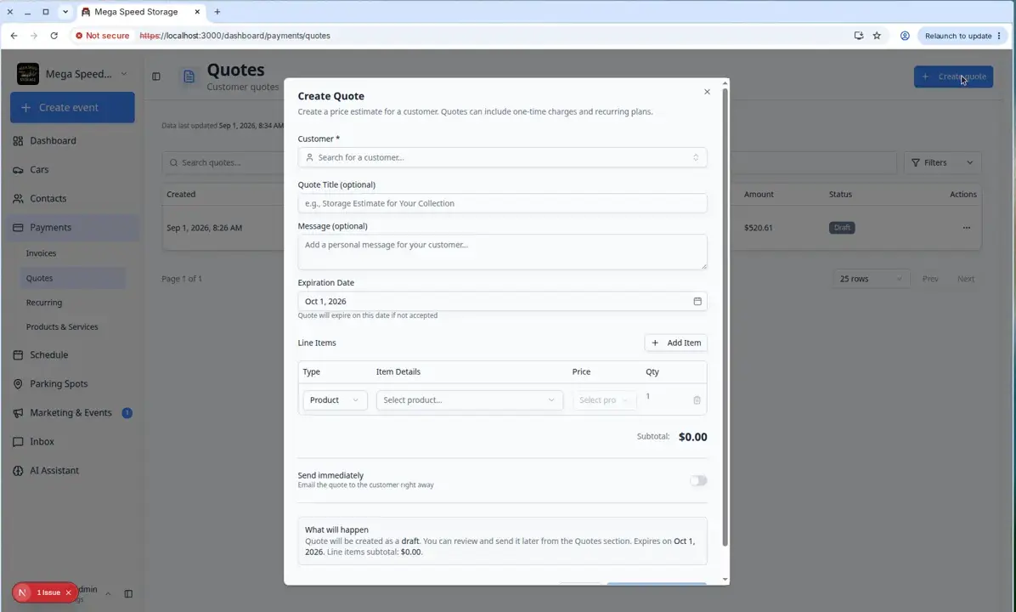Expand the admin user menu chevron
The width and height of the screenshot is (1016, 612).
108,594
